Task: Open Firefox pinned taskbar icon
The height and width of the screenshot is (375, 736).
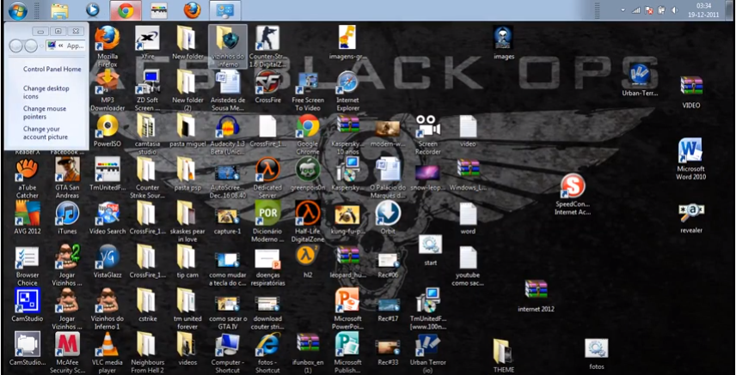Action: (192, 9)
